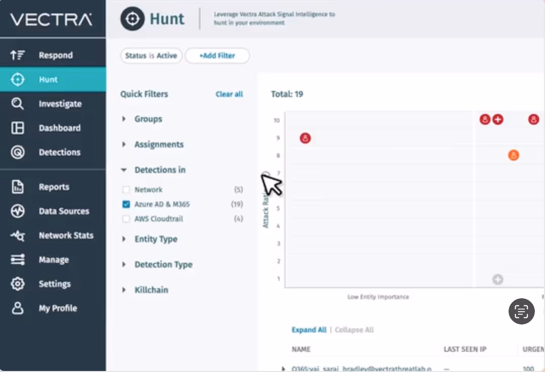Click the Detections target icon

click(17, 152)
